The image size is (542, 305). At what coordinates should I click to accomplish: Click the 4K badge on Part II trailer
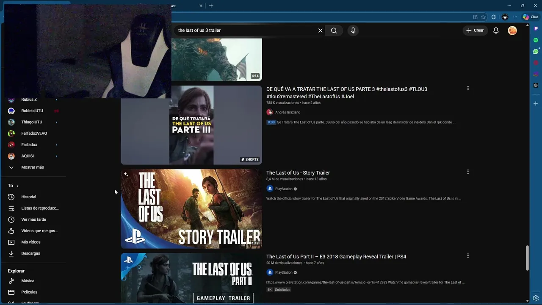269,290
